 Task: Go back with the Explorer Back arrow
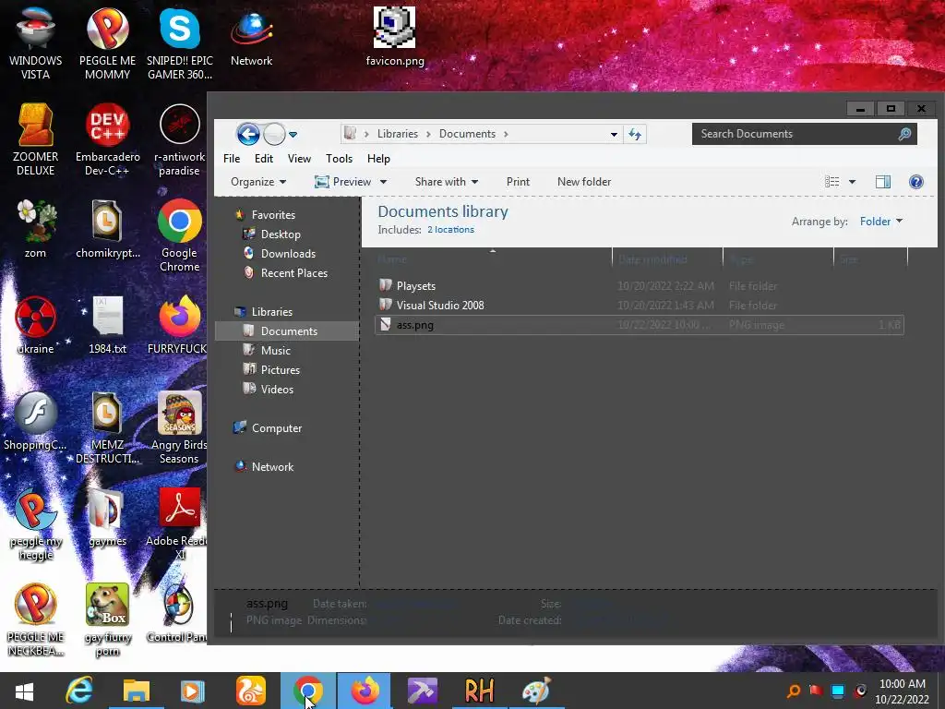pyautogui.click(x=247, y=134)
